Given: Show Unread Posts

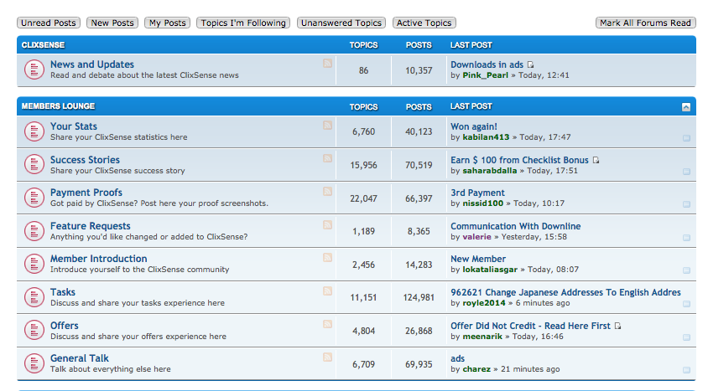Looking at the screenshot, I should (49, 23).
